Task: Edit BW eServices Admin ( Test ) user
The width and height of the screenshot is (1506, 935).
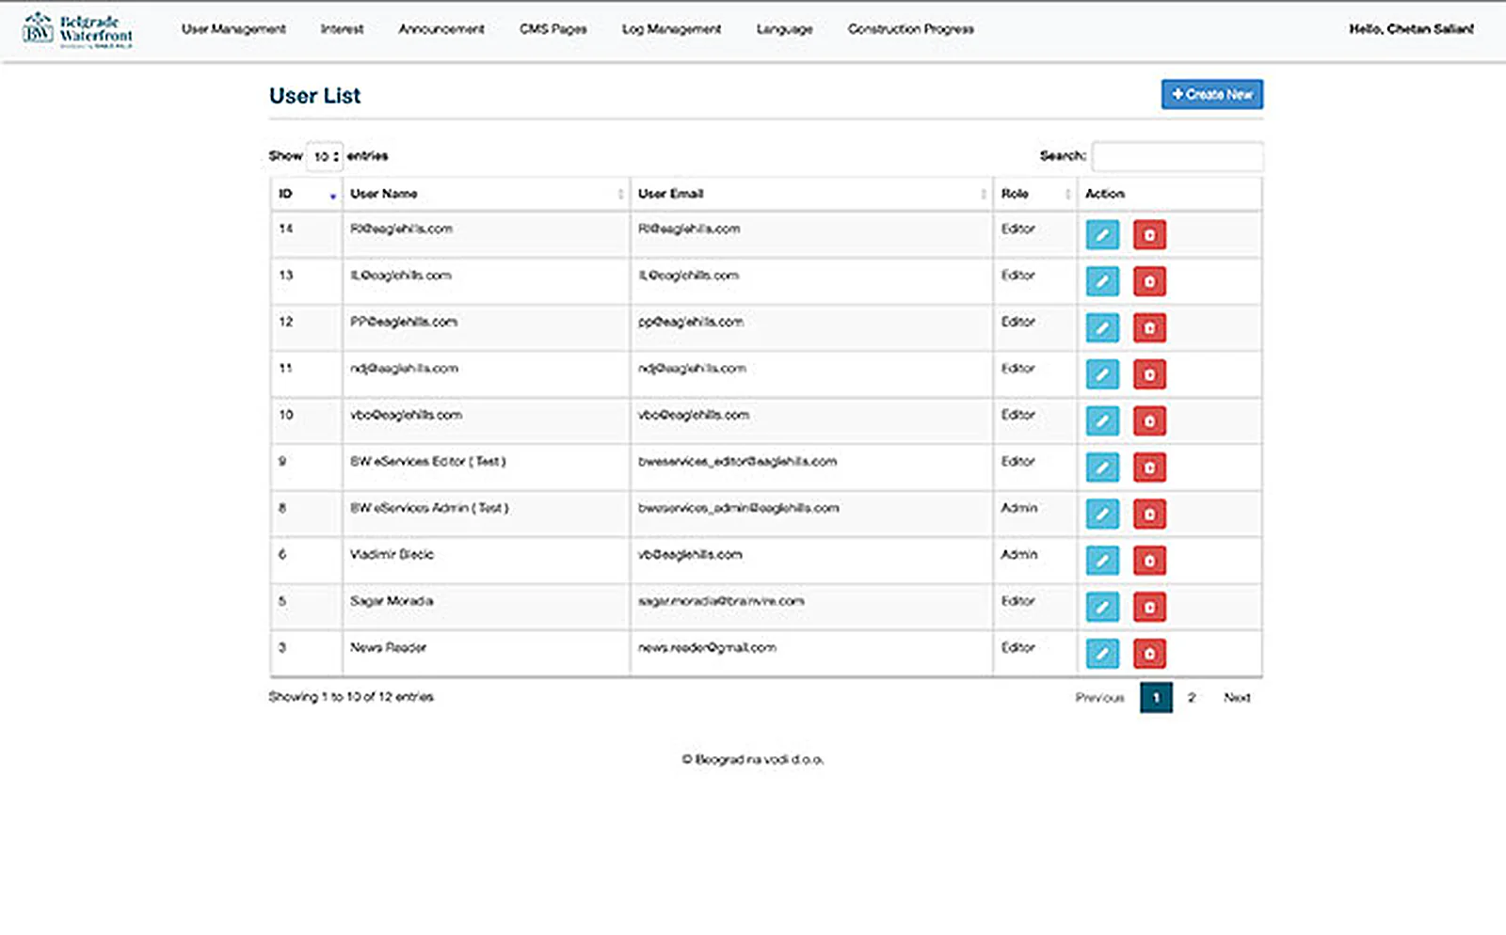Action: (x=1102, y=514)
